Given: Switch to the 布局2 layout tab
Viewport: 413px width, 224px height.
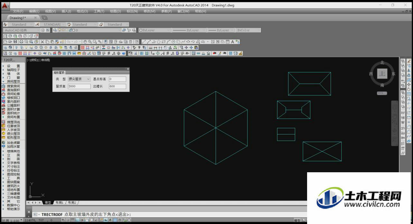Looking at the screenshot, I should click(72, 202).
